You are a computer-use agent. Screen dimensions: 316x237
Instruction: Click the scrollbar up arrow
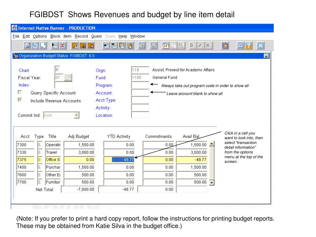pyautogui.click(x=212, y=144)
